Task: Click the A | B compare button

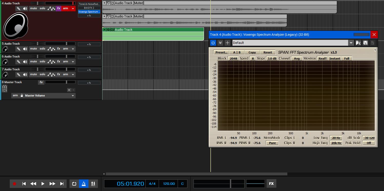Action: point(237,52)
